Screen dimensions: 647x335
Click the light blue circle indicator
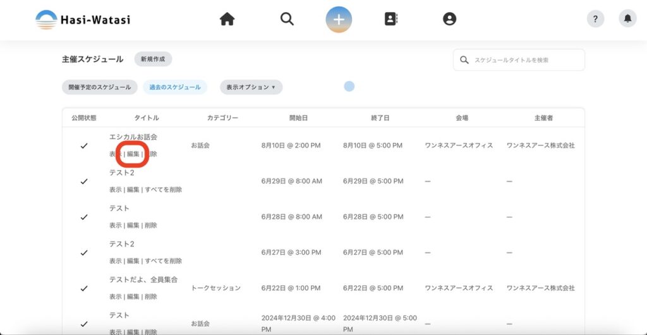349,86
